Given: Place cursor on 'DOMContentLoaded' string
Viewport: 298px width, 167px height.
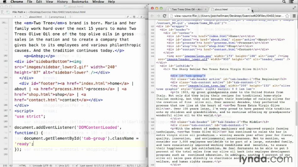Looking at the screenshot, I should coord(98,127).
